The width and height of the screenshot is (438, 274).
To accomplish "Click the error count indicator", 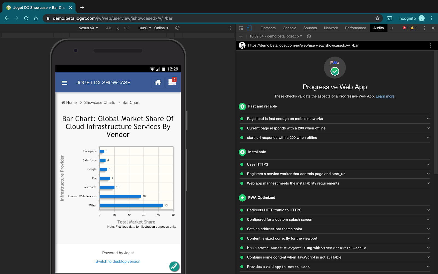I will pyautogui.click(x=406, y=28).
